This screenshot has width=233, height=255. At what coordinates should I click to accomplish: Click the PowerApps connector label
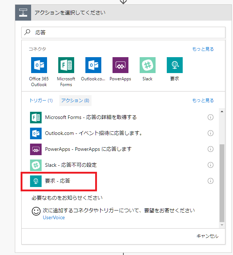click(120, 79)
